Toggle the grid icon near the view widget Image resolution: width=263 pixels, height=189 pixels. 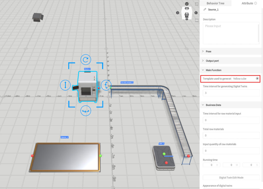(x=197, y=21)
